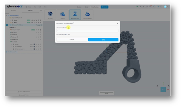Click the lock icon for Envelope Body5
Image resolution: width=181 pixels, height=107 pixels.
pos(40,30)
